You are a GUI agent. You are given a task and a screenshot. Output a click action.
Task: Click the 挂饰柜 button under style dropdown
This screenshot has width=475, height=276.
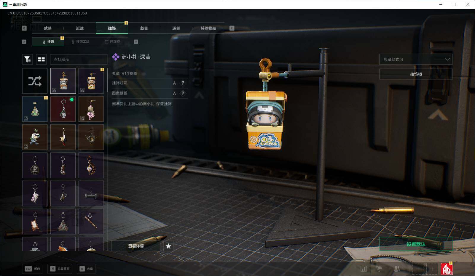coord(416,74)
